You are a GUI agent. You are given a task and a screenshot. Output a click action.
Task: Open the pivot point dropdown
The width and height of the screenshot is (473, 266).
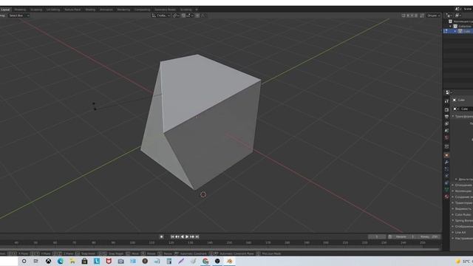(x=176, y=16)
